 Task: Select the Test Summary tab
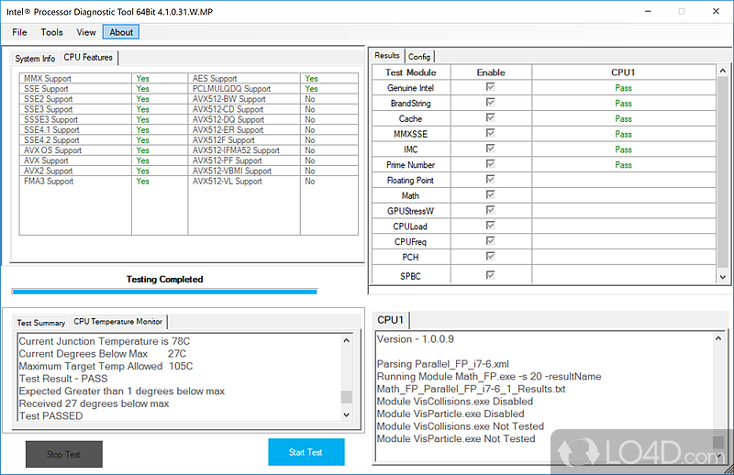coord(40,323)
